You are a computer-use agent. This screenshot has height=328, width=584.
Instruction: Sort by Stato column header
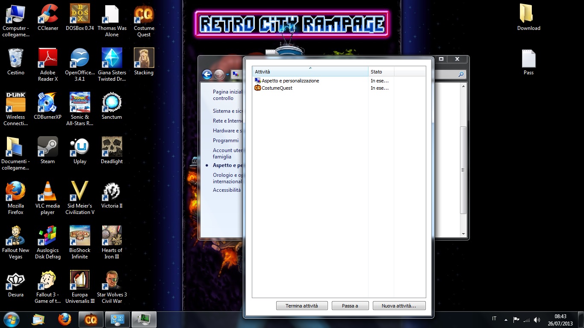click(381, 72)
